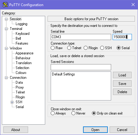Open the Proxy connection settings
The width and height of the screenshot is (138, 135).
point(20,87)
